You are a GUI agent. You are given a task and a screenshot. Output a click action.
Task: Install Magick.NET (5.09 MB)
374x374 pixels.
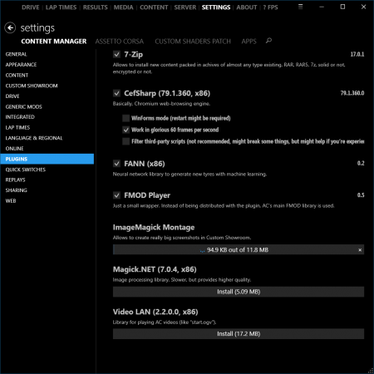click(239, 292)
